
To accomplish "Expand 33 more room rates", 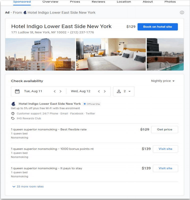I will tap(28, 186).
